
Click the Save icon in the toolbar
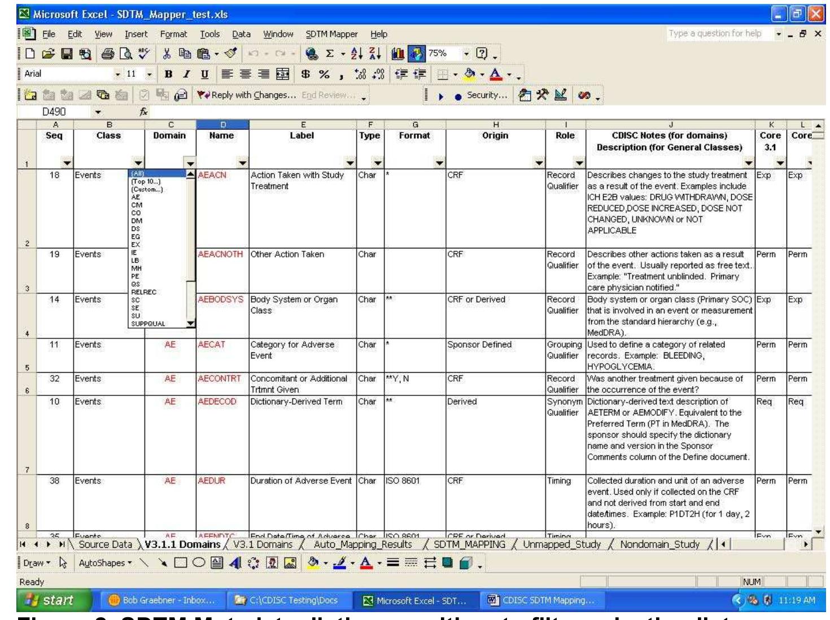(x=67, y=54)
